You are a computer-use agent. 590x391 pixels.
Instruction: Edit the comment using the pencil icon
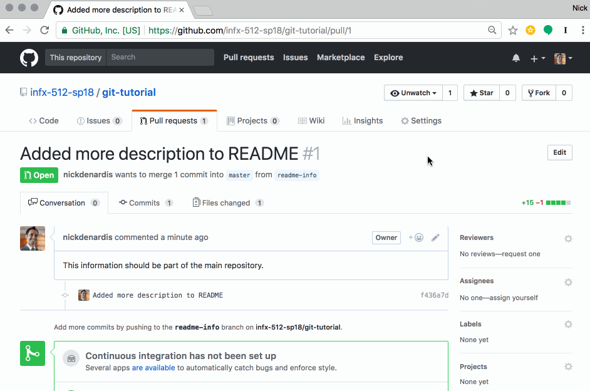coord(436,237)
